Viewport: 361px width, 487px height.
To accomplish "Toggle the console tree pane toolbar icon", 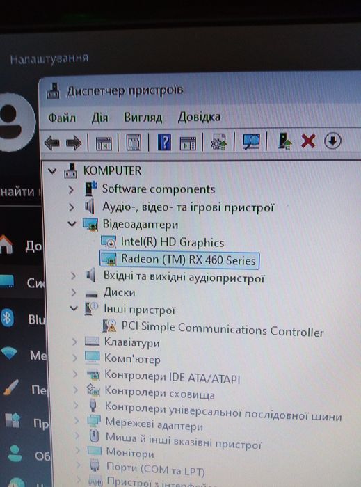I will (x=104, y=144).
